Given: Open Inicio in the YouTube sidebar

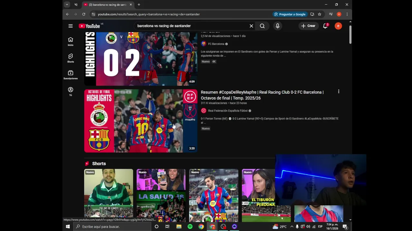Looking at the screenshot, I should click(70, 41).
